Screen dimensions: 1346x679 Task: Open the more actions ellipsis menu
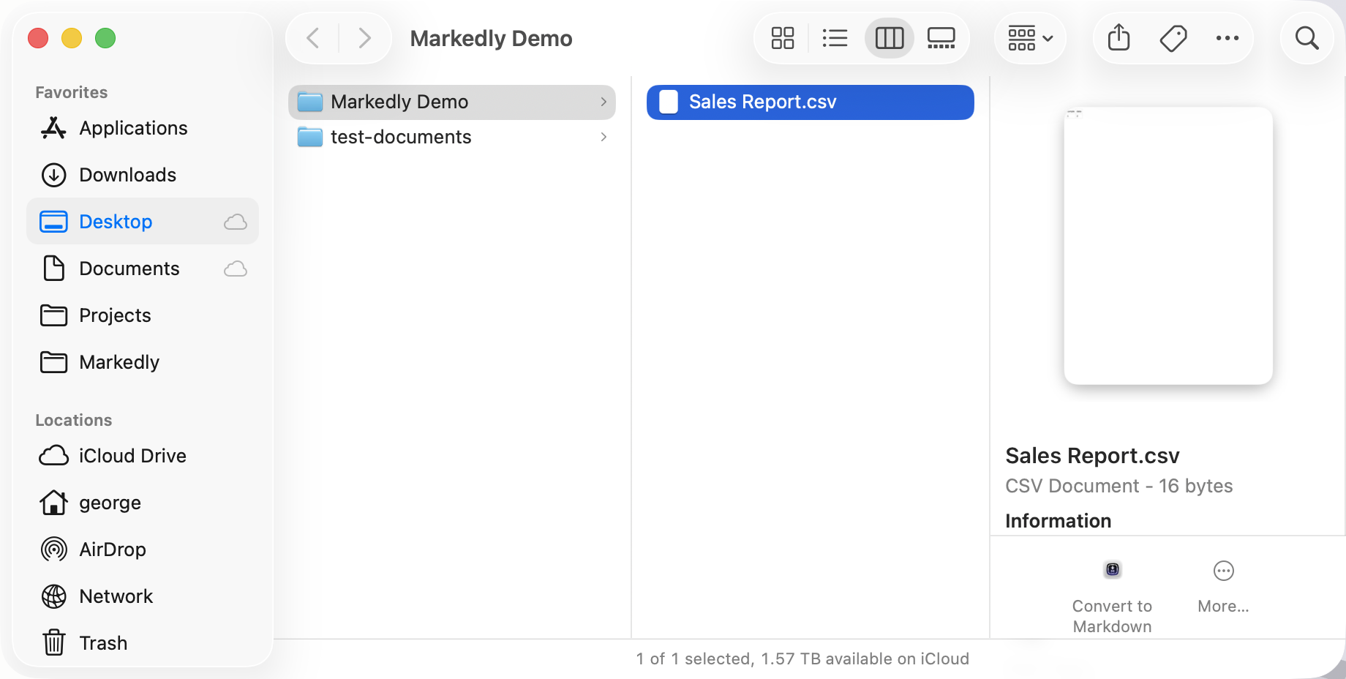pyautogui.click(x=1227, y=38)
